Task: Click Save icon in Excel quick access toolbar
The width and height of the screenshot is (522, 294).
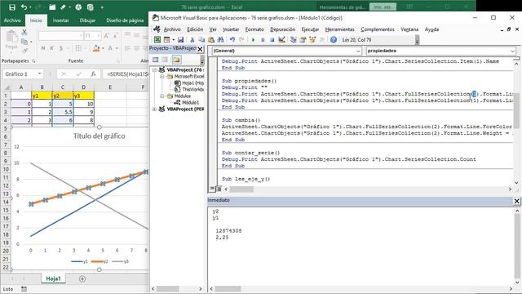Action: point(12,7)
